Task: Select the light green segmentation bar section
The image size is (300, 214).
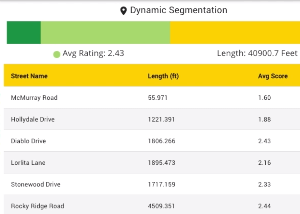Action: coord(105,32)
